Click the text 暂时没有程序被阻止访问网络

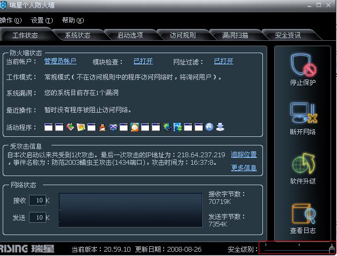click(87, 110)
